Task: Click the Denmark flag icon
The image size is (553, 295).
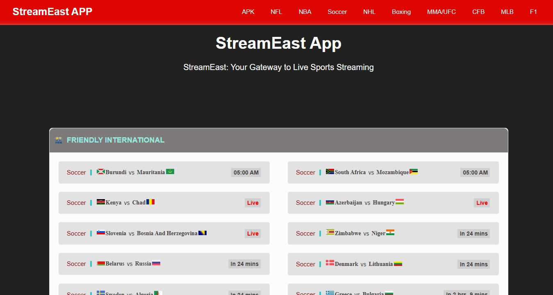Action: point(330,263)
